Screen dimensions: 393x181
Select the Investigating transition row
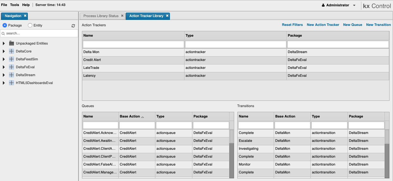click(311, 149)
